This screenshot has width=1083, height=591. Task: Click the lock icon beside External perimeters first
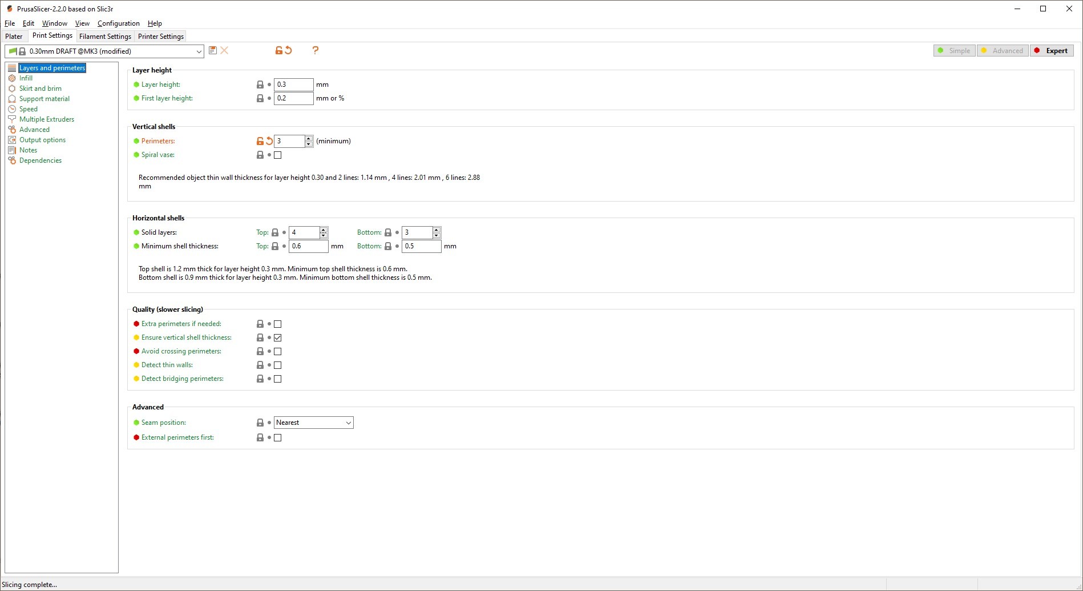pos(260,437)
